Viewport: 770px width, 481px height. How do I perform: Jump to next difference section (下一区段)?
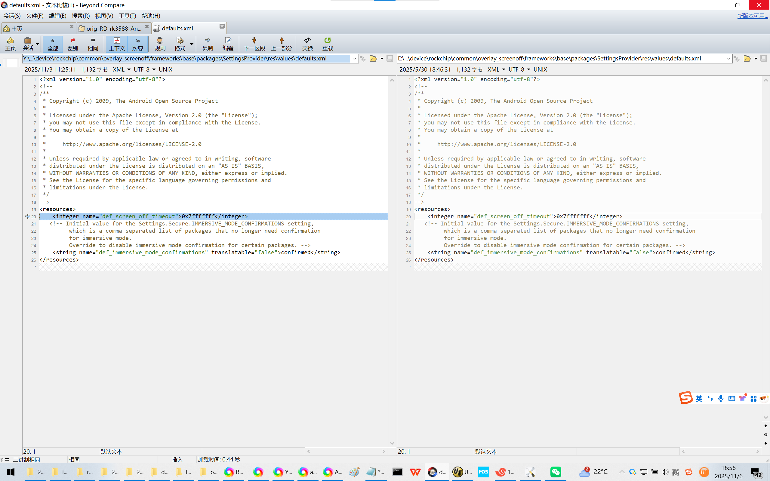pos(254,44)
